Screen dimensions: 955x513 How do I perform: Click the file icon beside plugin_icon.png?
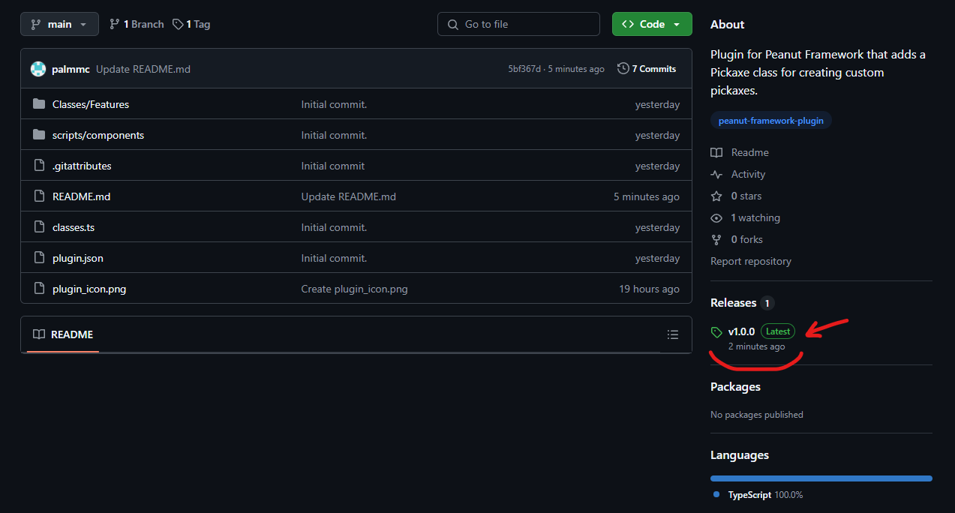point(39,289)
